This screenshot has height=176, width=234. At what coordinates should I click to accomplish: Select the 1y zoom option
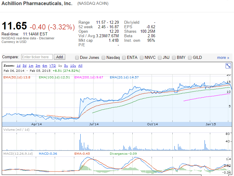point(60,66)
